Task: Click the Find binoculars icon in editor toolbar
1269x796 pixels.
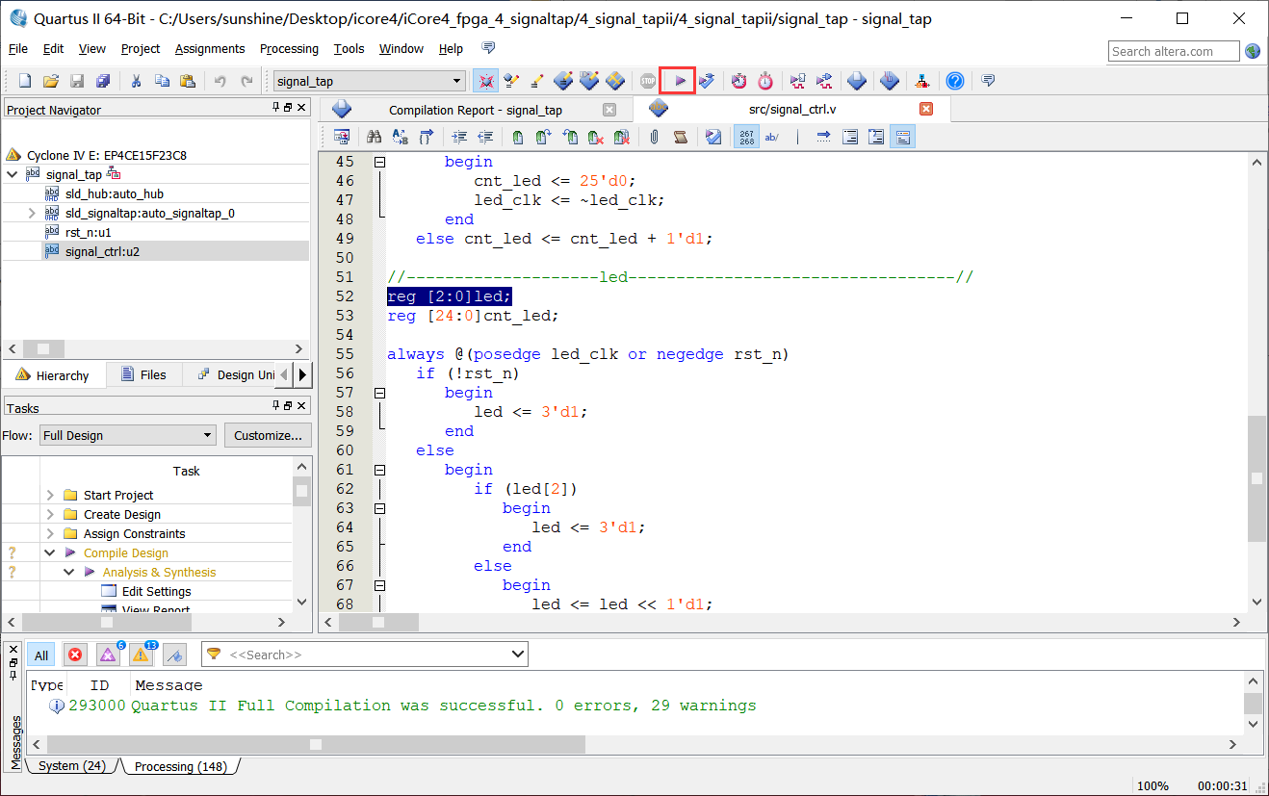Action: (375, 138)
